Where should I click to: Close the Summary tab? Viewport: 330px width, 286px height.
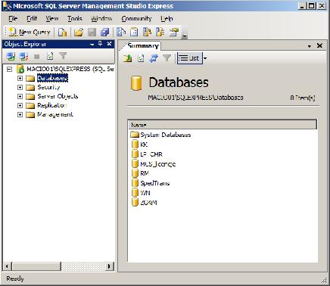click(x=319, y=45)
